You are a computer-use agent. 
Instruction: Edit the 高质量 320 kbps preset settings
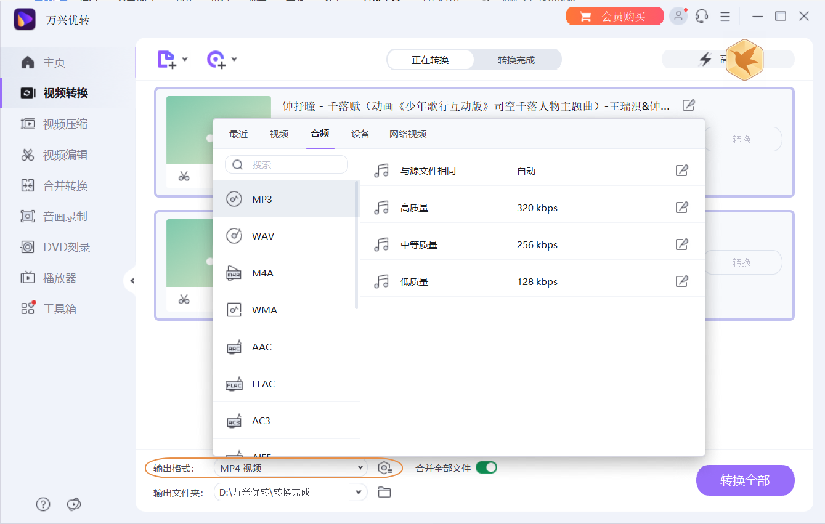coord(682,208)
